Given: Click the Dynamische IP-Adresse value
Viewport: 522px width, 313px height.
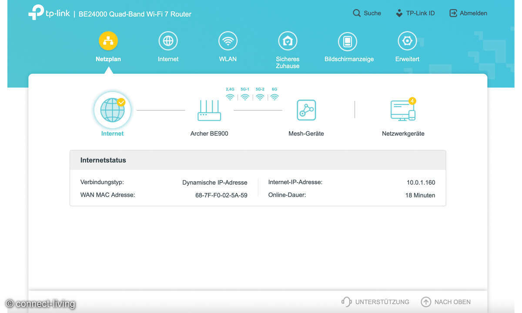Looking at the screenshot, I should click(215, 183).
